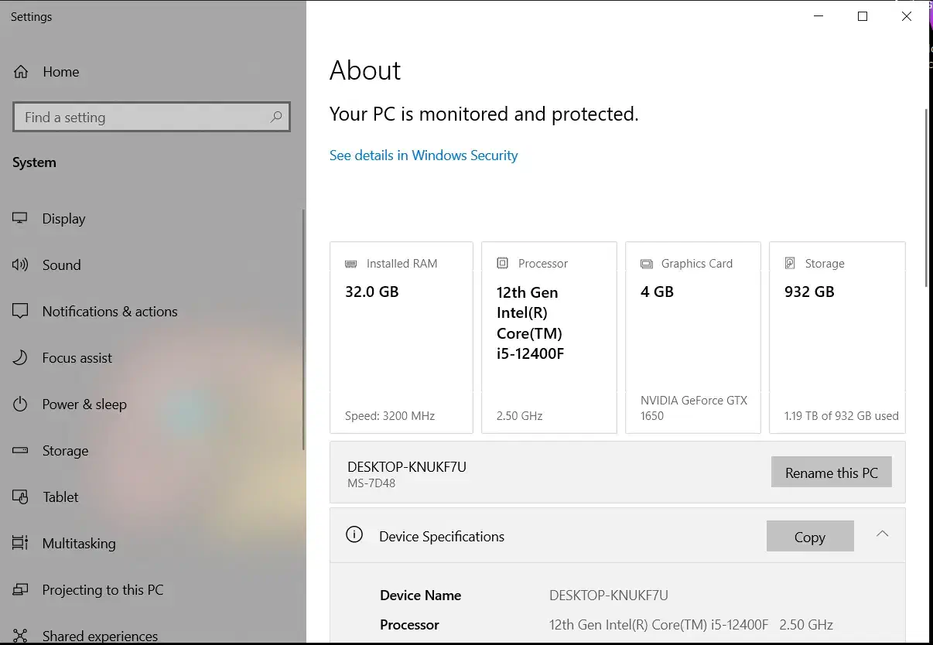The height and width of the screenshot is (645, 933).
Task: Select the Installed RAM info card
Action: pyautogui.click(x=401, y=337)
